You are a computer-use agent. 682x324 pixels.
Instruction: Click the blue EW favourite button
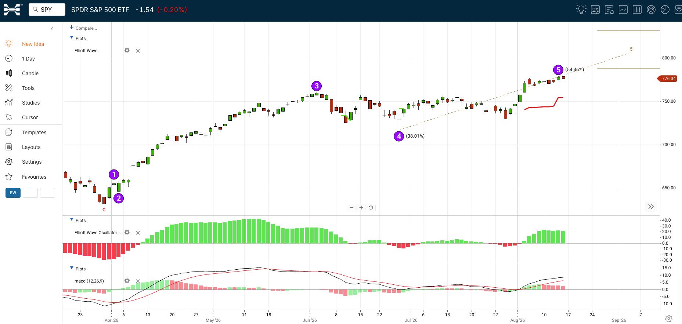pyautogui.click(x=13, y=193)
